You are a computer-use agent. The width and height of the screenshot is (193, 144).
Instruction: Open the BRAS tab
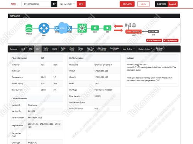click(54, 49)
